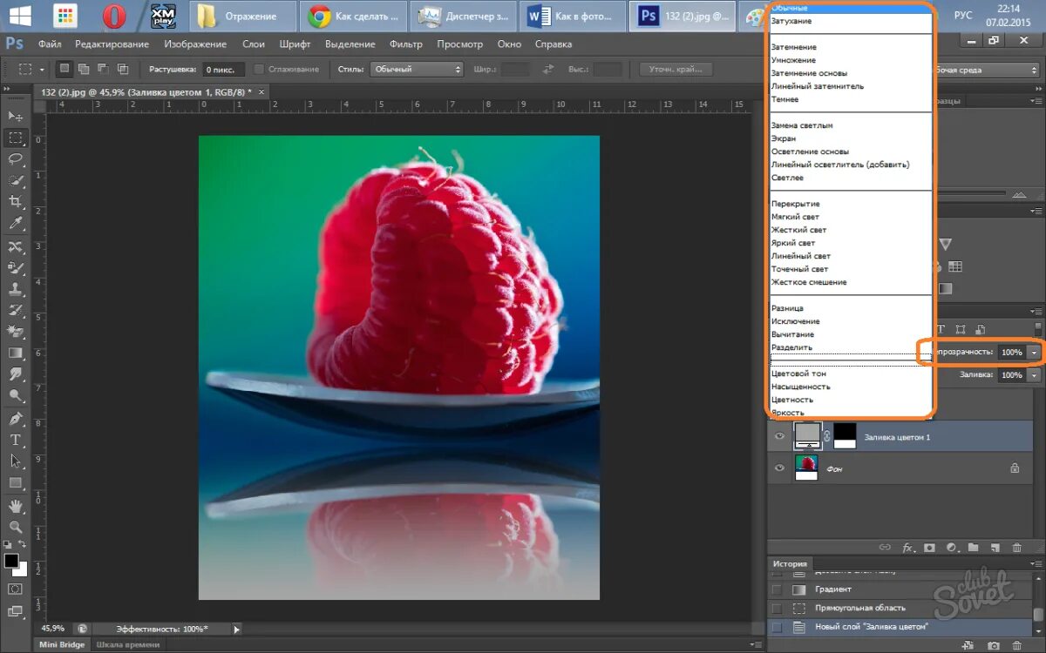Click the layer style fx icon
The height and width of the screenshot is (653, 1046).
[x=907, y=548]
